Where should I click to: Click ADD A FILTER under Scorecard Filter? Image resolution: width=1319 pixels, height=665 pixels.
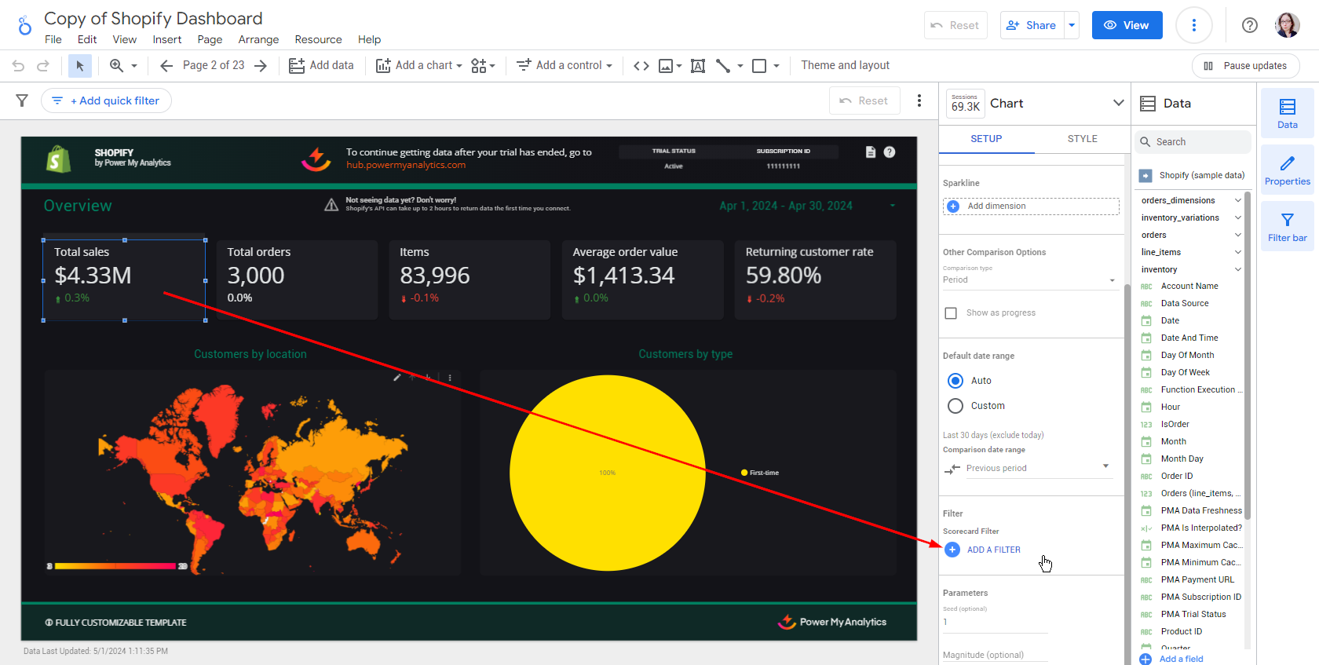tap(993, 550)
